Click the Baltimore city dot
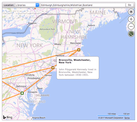The image size is (137, 122). click(x=26, y=88)
